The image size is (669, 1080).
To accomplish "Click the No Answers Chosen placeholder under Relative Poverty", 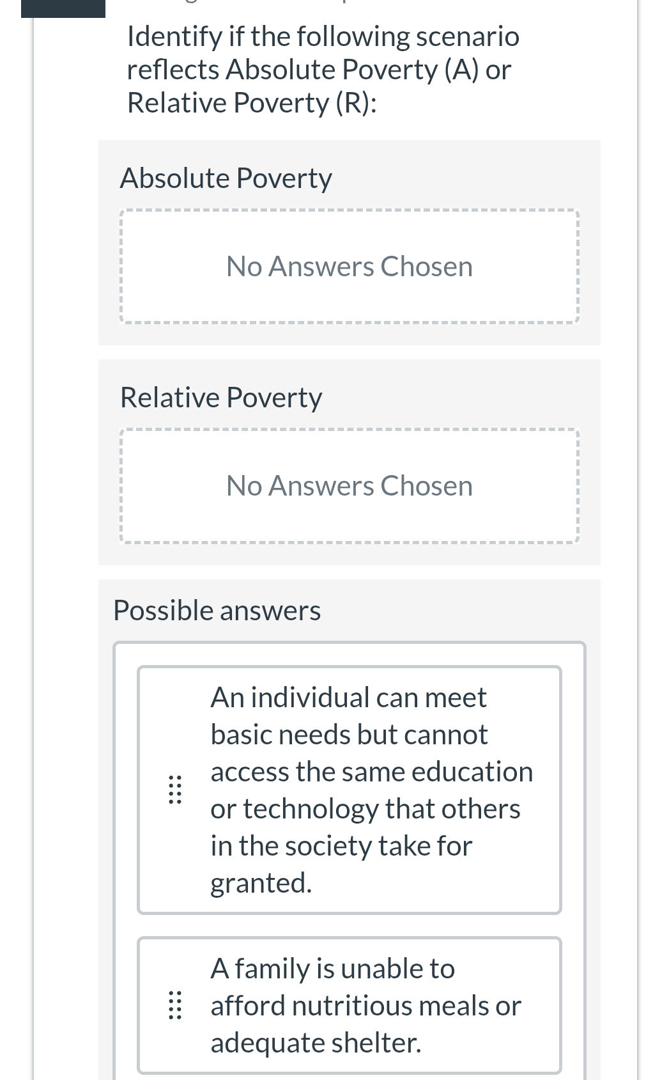I will pyautogui.click(x=349, y=485).
